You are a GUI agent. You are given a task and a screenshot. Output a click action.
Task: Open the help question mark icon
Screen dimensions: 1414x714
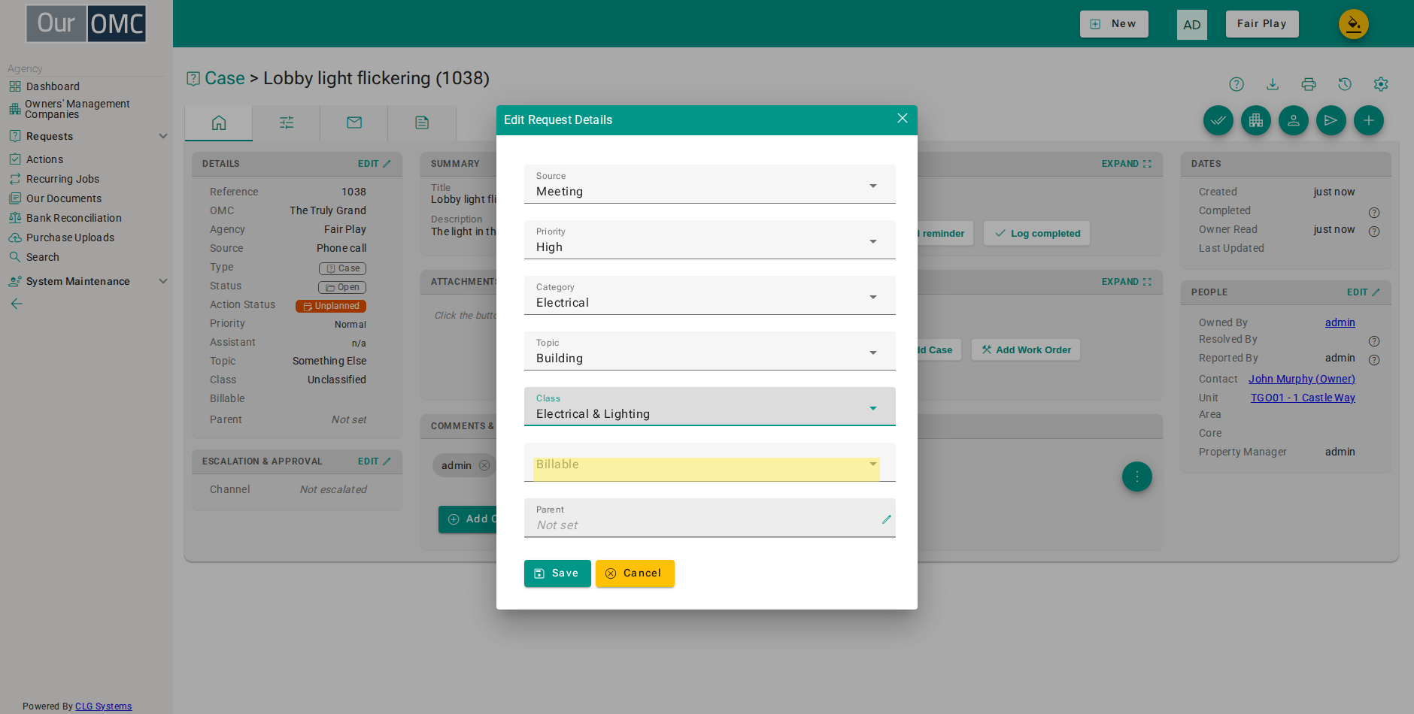[1236, 84]
